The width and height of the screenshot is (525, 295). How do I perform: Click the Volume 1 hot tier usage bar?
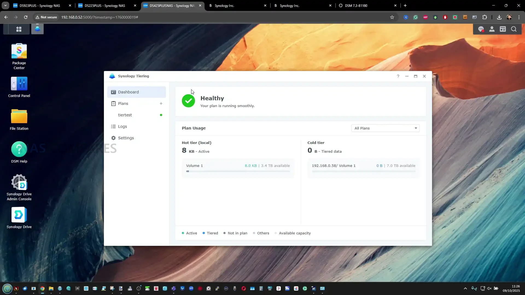238,171
